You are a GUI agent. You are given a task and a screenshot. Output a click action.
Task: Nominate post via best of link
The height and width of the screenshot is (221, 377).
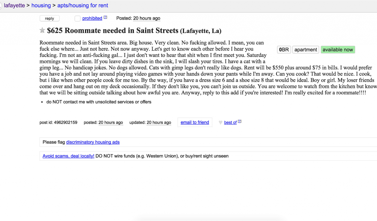click(230, 122)
